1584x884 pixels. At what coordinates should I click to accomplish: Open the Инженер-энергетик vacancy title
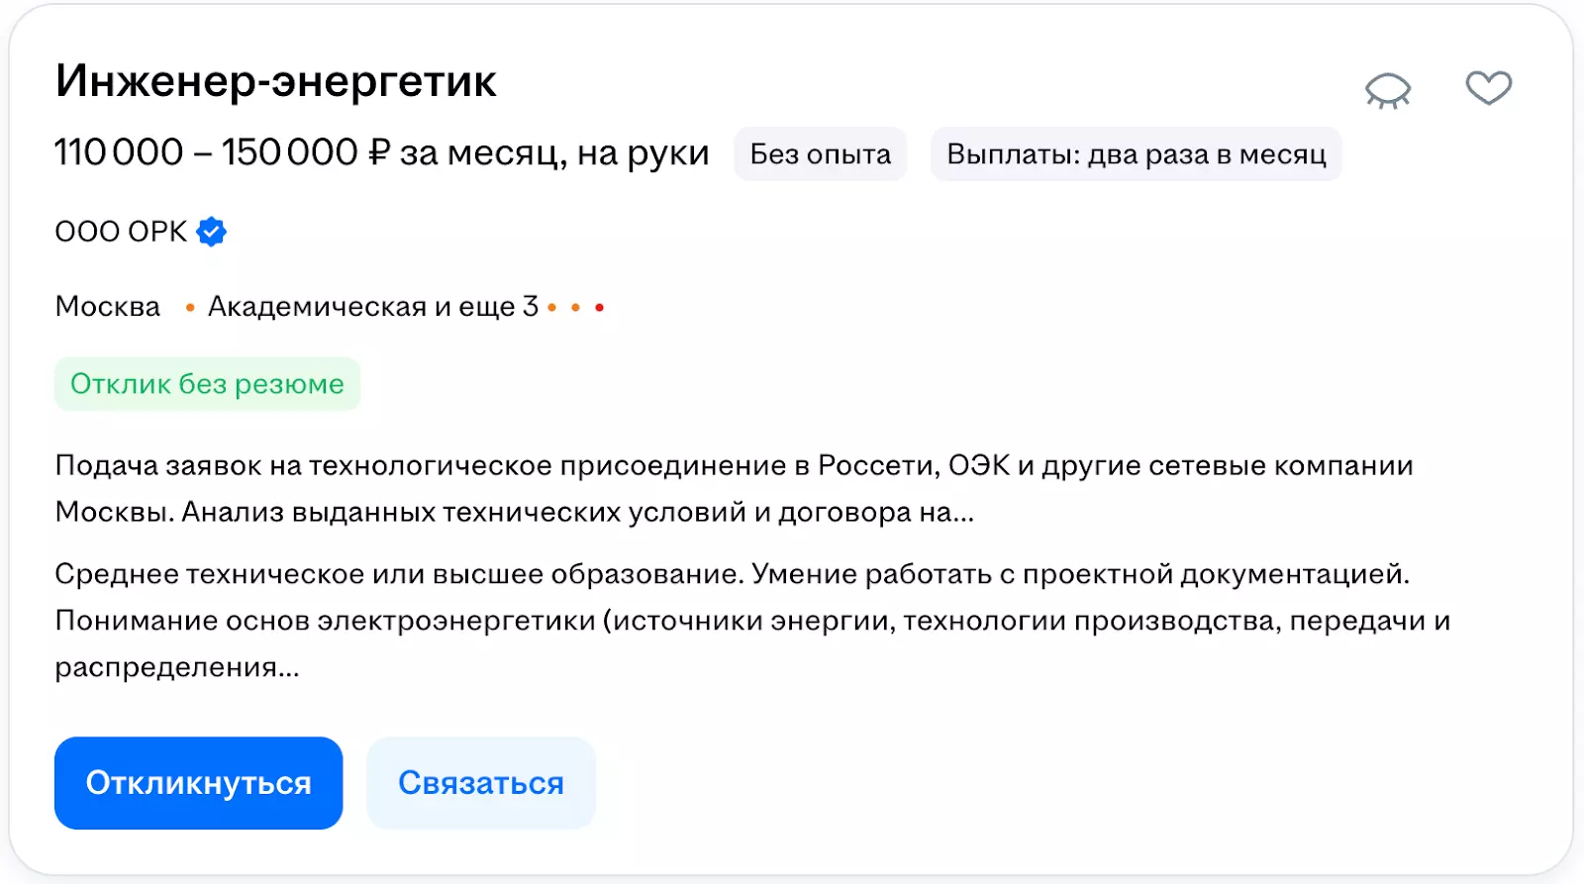275,81
